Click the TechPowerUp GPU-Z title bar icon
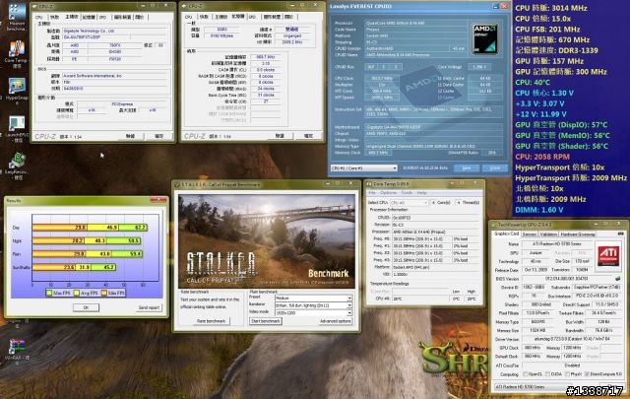The height and width of the screenshot is (399, 630). (494, 225)
